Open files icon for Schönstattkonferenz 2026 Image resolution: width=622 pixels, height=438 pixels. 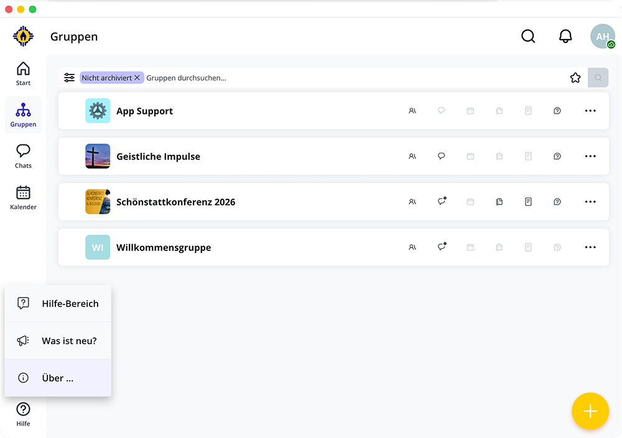pos(499,202)
